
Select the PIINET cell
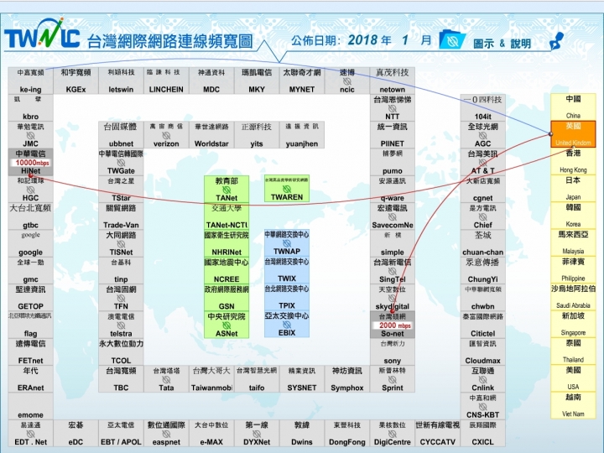392,135
